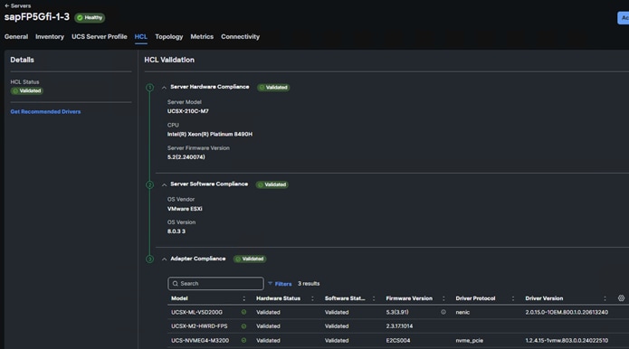Click the Model column header
629x349 pixels.
pos(179,298)
